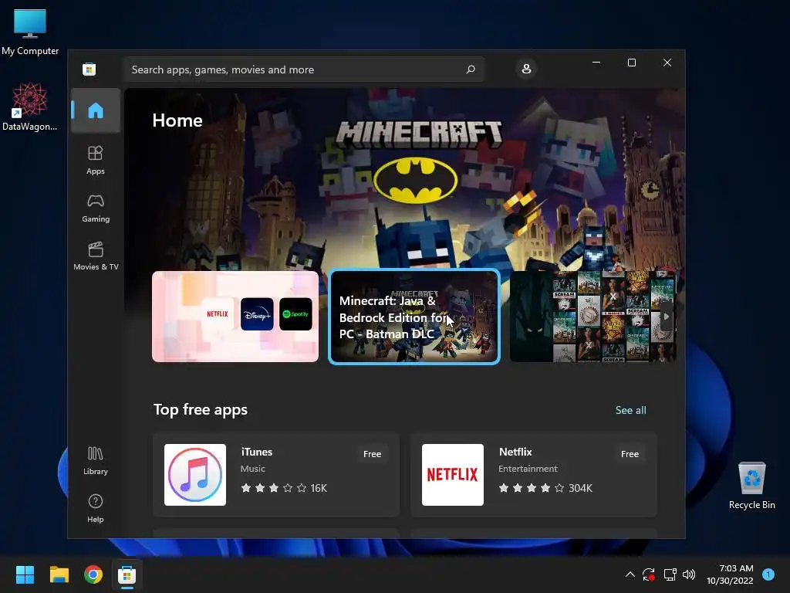
Task: Open the Netflix app icon
Action: [x=452, y=475]
